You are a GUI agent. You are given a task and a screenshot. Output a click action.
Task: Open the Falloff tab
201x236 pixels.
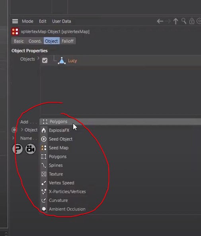[x=68, y=41]
